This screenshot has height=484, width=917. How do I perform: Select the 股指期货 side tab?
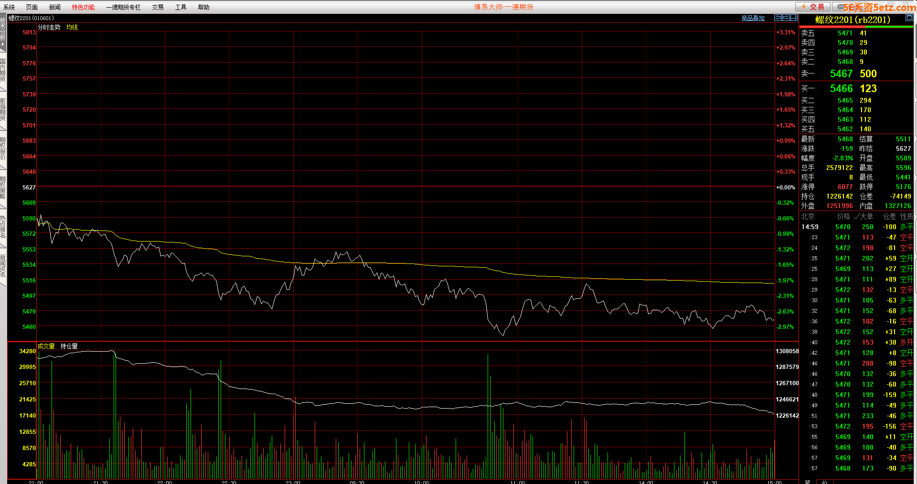3,109
